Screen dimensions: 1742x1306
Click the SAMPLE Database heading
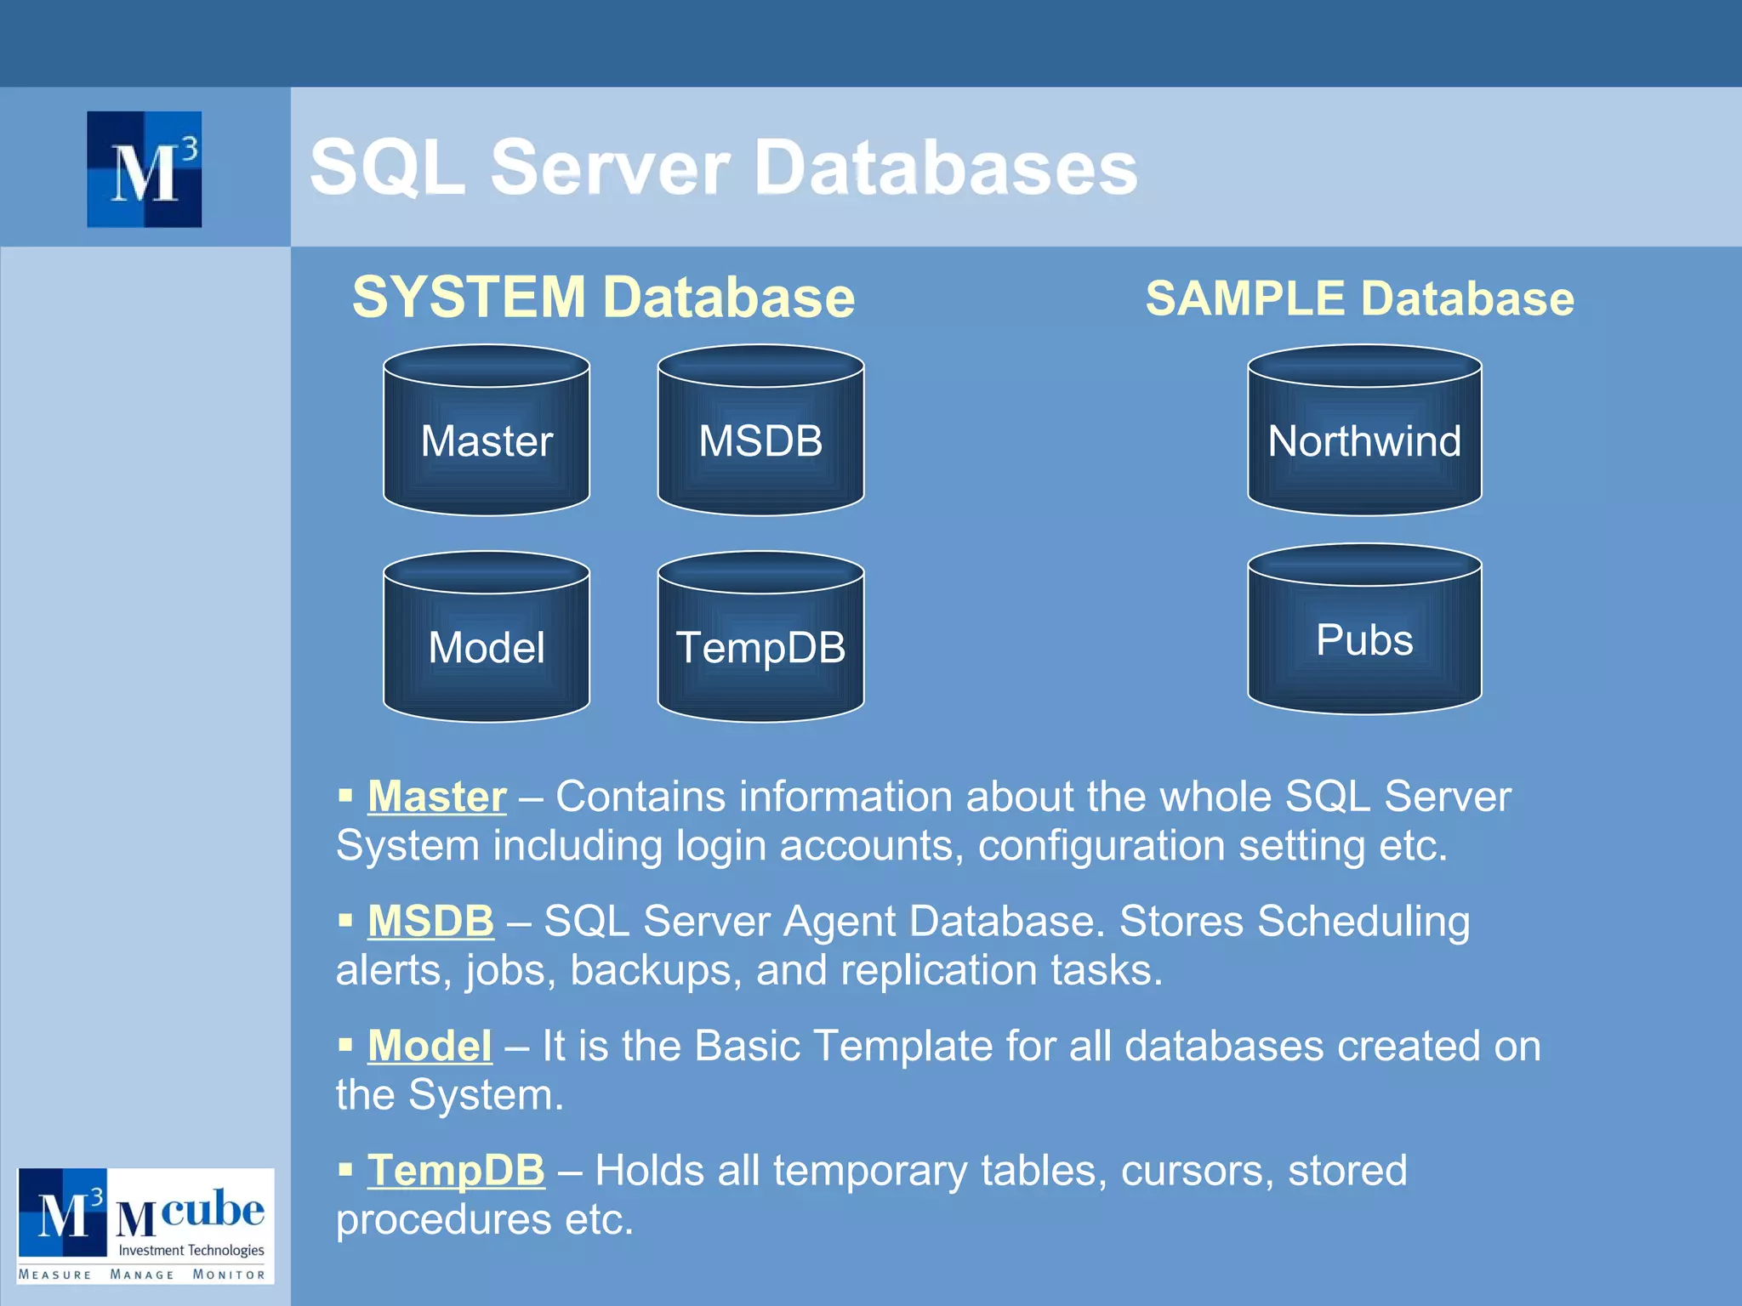click(x=1359, y=298)
